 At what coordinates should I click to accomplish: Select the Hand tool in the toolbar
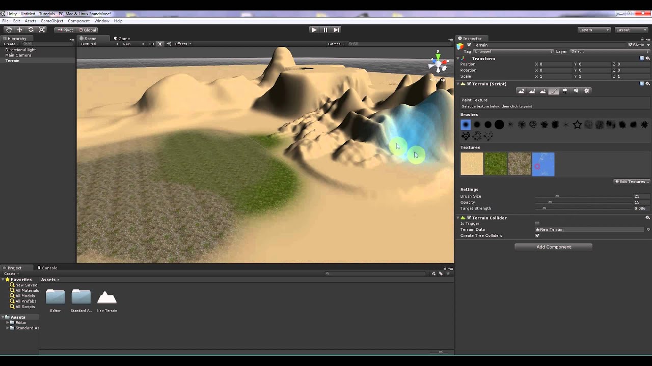click(x=9, y=29)
